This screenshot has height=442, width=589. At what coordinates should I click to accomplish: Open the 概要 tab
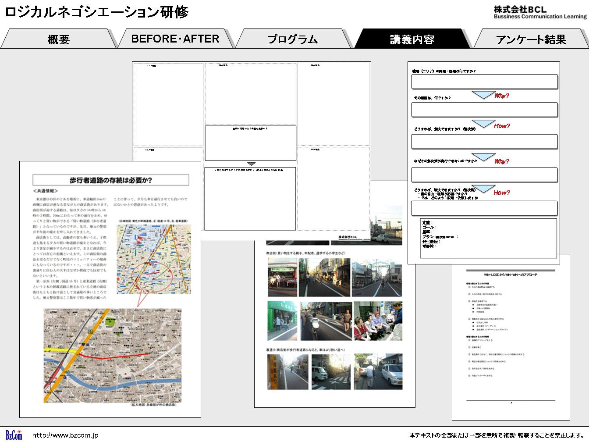tap(58, 39)
